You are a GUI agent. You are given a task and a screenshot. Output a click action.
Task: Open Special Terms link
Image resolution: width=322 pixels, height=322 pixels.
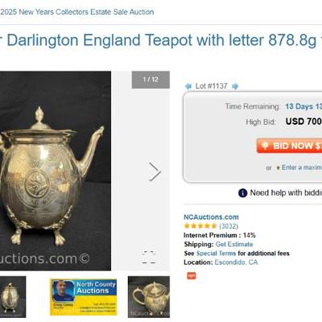[216, 254]
